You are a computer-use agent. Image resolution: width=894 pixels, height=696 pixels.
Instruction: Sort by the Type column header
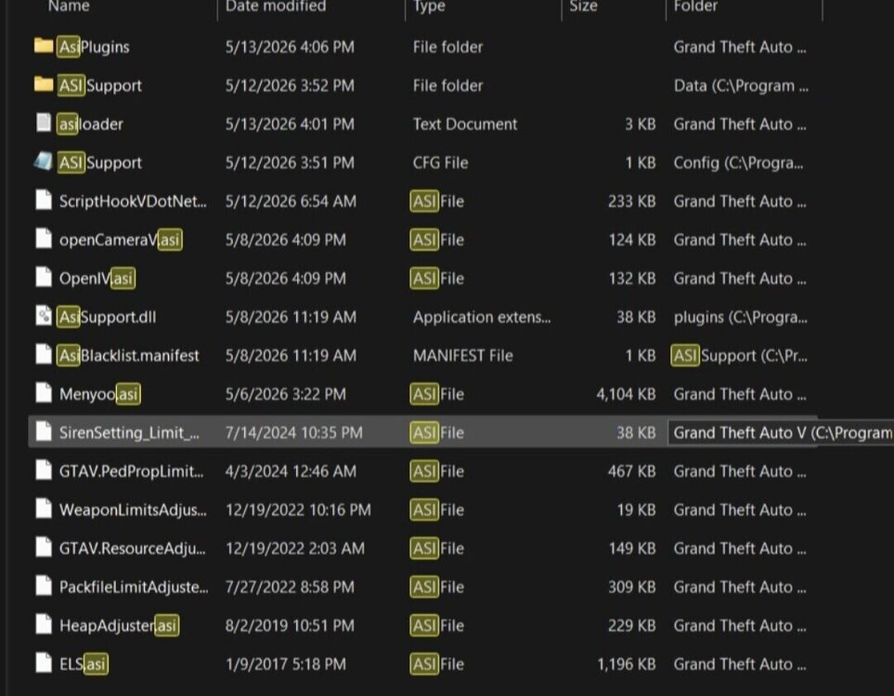tap(429, 6)
